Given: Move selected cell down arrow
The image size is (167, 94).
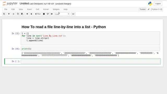Looking at the screenshot, I should [x=31, y=14].
